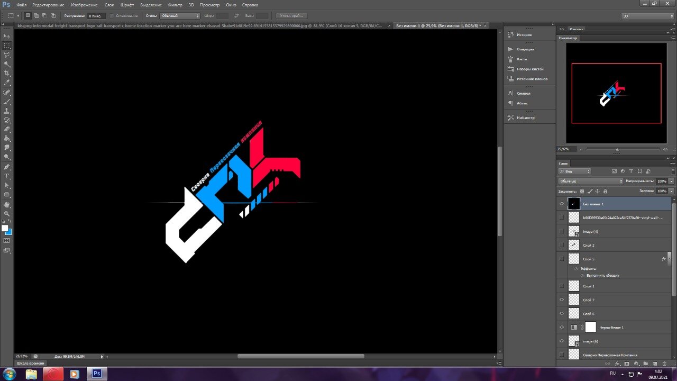
Task: Open the Шкала времени timeline tab
Action: tap(30, 364)
